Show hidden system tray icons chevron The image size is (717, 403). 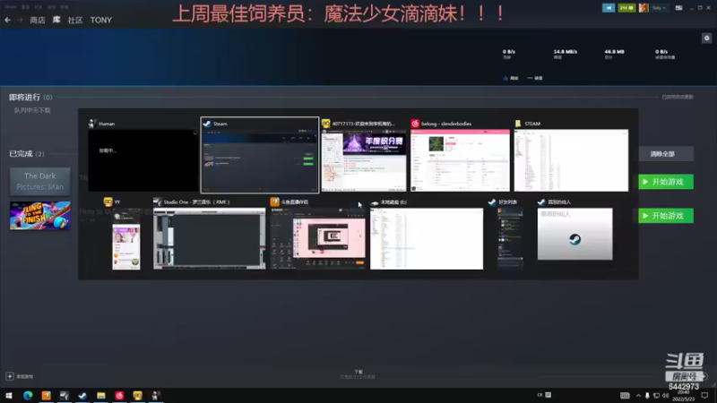point(638,396)
